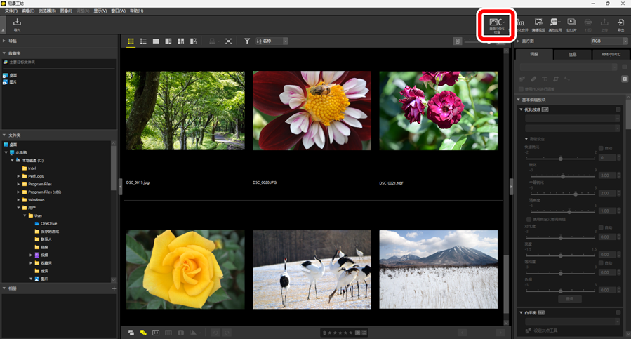631x339 pixels.
Task: Switch to the XMP/IPTC tab
Action: pyautogui.click(x=610, y=54)
